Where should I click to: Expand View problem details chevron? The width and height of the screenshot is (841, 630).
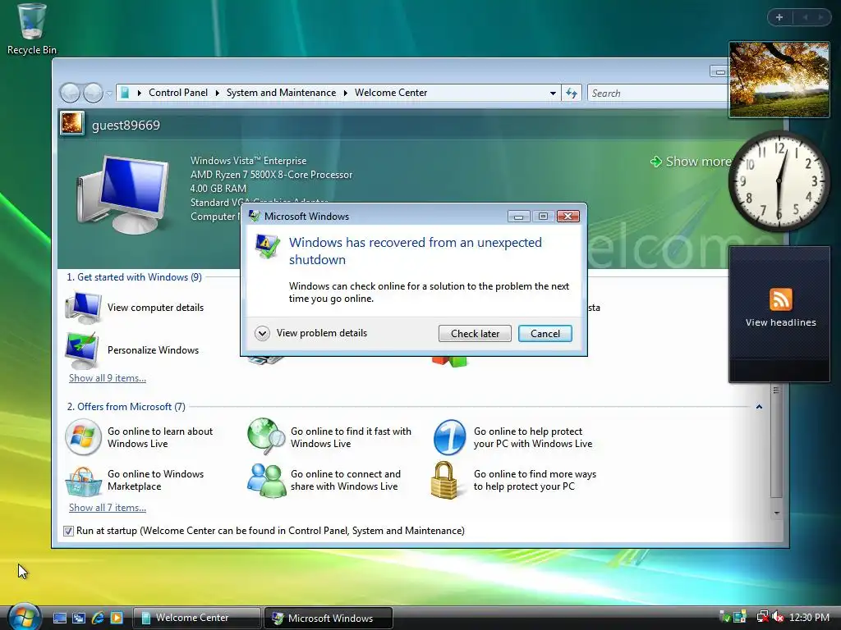(262, 333)
